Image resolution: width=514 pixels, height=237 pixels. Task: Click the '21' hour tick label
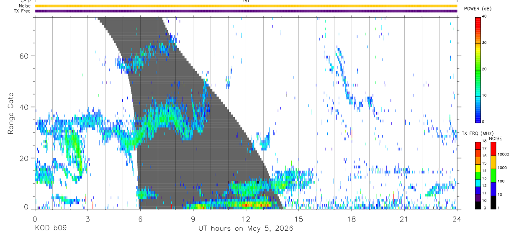coord(404,219)
